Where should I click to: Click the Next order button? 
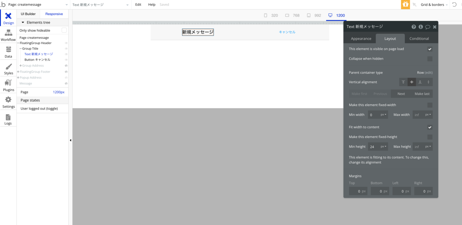pyautogui.click(x=401, y=94)
